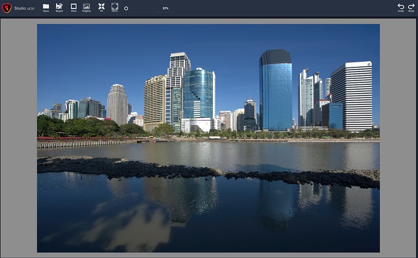Click the gray margin left of the photo
The image size is (418, 258).
[x=19, y=138]
